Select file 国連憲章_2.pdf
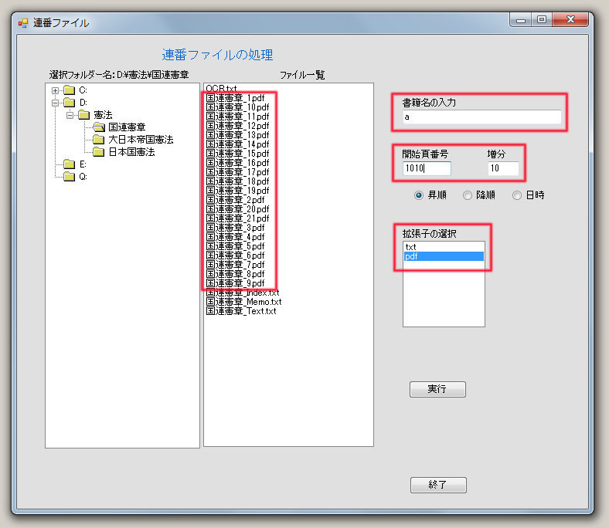 click(235, 200)
